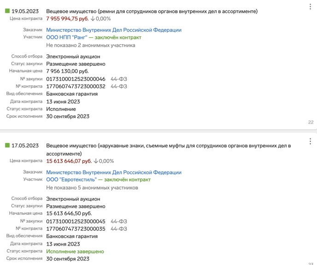This screenshot has width=317, height=265.
Task: Select contract number 1770607473723000032
Action: (x=76, y=86)
